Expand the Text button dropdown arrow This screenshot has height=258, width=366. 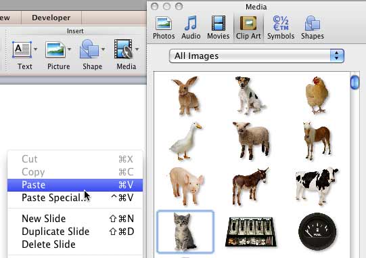point(35,49)
